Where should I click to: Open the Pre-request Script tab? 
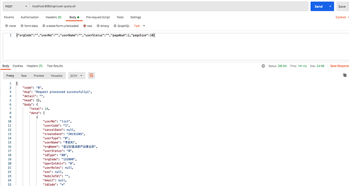(98, 17)
